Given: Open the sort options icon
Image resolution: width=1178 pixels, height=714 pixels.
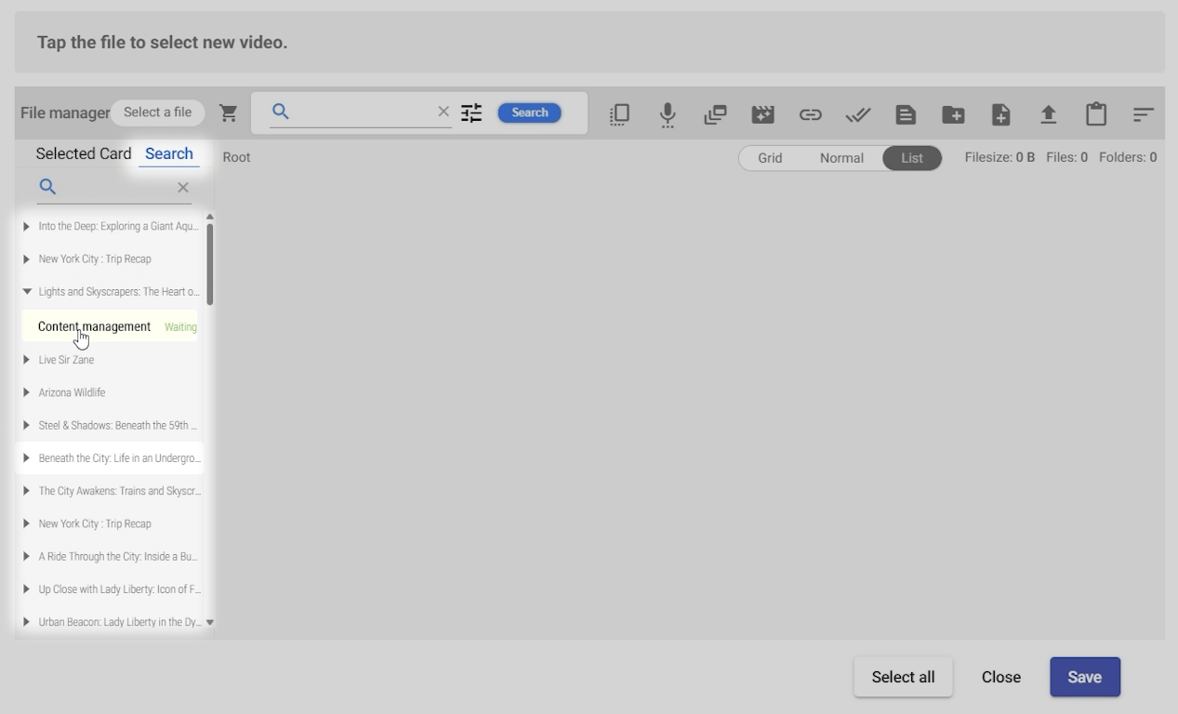Looking at the screenshot, I should 1143,114.
